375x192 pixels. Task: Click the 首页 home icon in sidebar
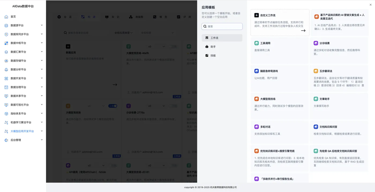(x=6, y=17)
